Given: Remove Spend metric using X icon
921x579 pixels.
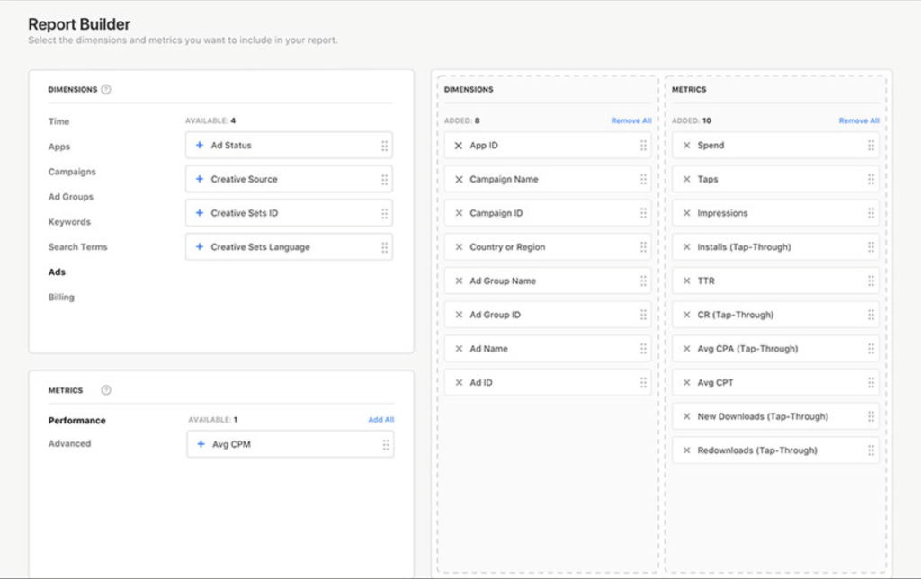Looking at the screenshot, I should click(686, 145).
